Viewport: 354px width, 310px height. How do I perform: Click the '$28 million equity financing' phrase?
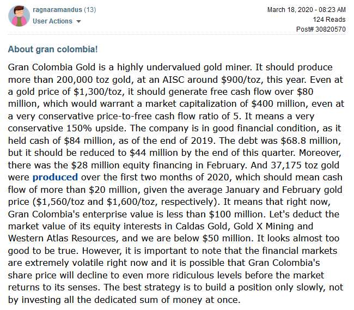132,165
